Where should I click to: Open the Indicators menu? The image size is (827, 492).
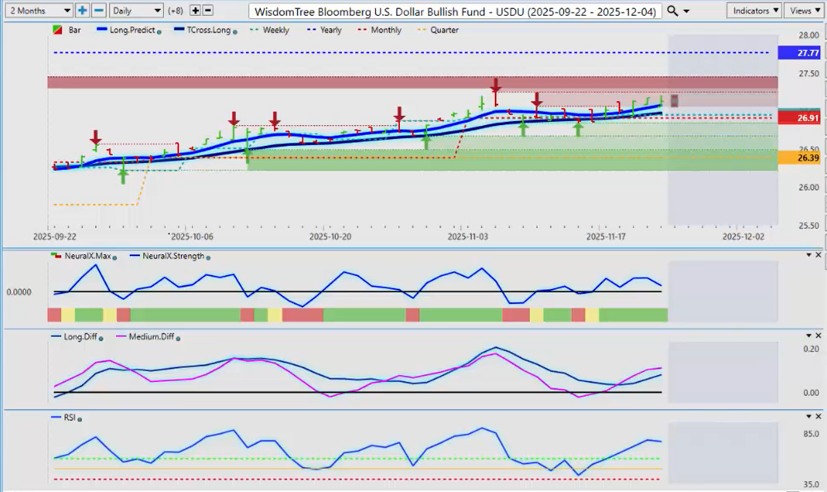click(754, 11)
